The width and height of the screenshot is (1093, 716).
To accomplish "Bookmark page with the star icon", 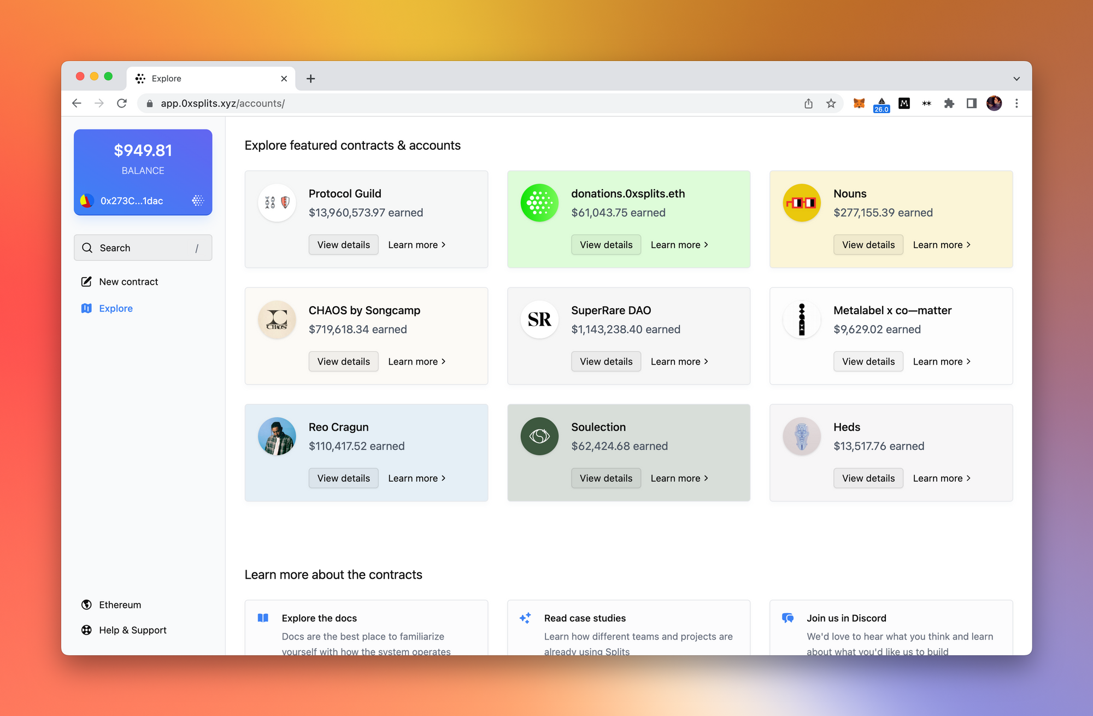I will tap(831, 103).
